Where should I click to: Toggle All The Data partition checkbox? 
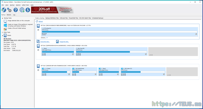[196, 34]
